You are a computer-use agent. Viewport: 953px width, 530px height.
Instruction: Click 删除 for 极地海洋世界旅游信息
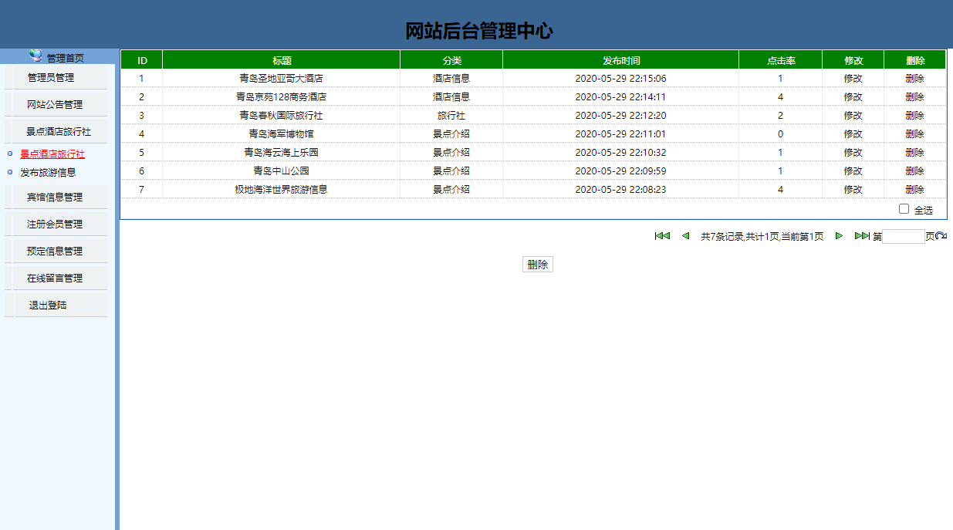(x=914, y=189)
